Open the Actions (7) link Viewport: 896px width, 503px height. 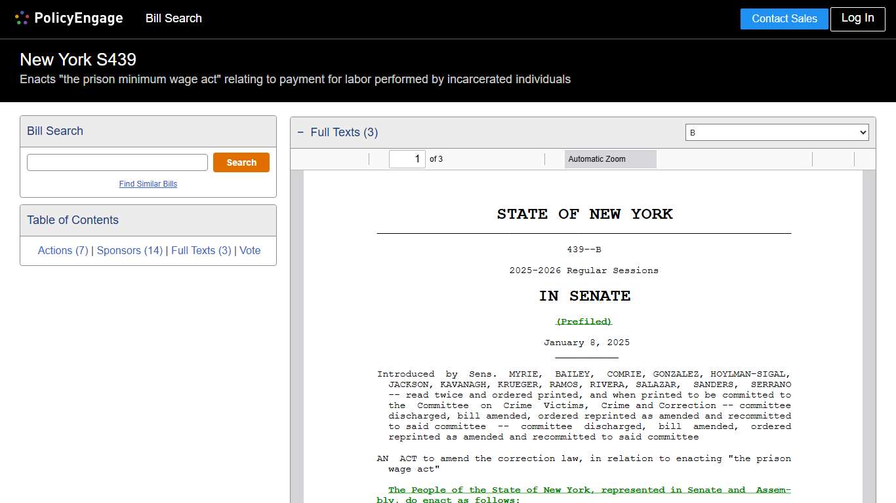tap(62, 250)
